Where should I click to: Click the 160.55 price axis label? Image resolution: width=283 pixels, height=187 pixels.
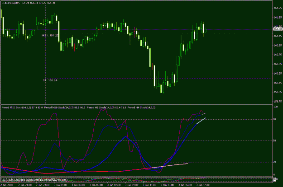(x=278, y=64)
